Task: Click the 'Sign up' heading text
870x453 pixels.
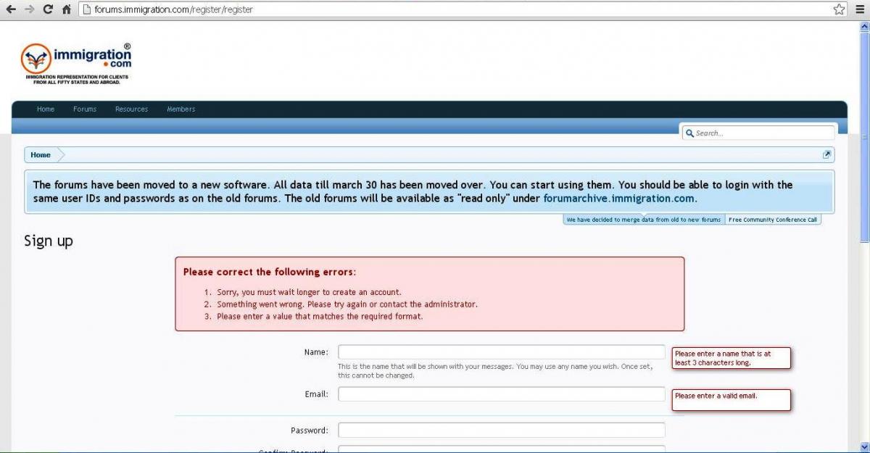Action: pos(49,241)
